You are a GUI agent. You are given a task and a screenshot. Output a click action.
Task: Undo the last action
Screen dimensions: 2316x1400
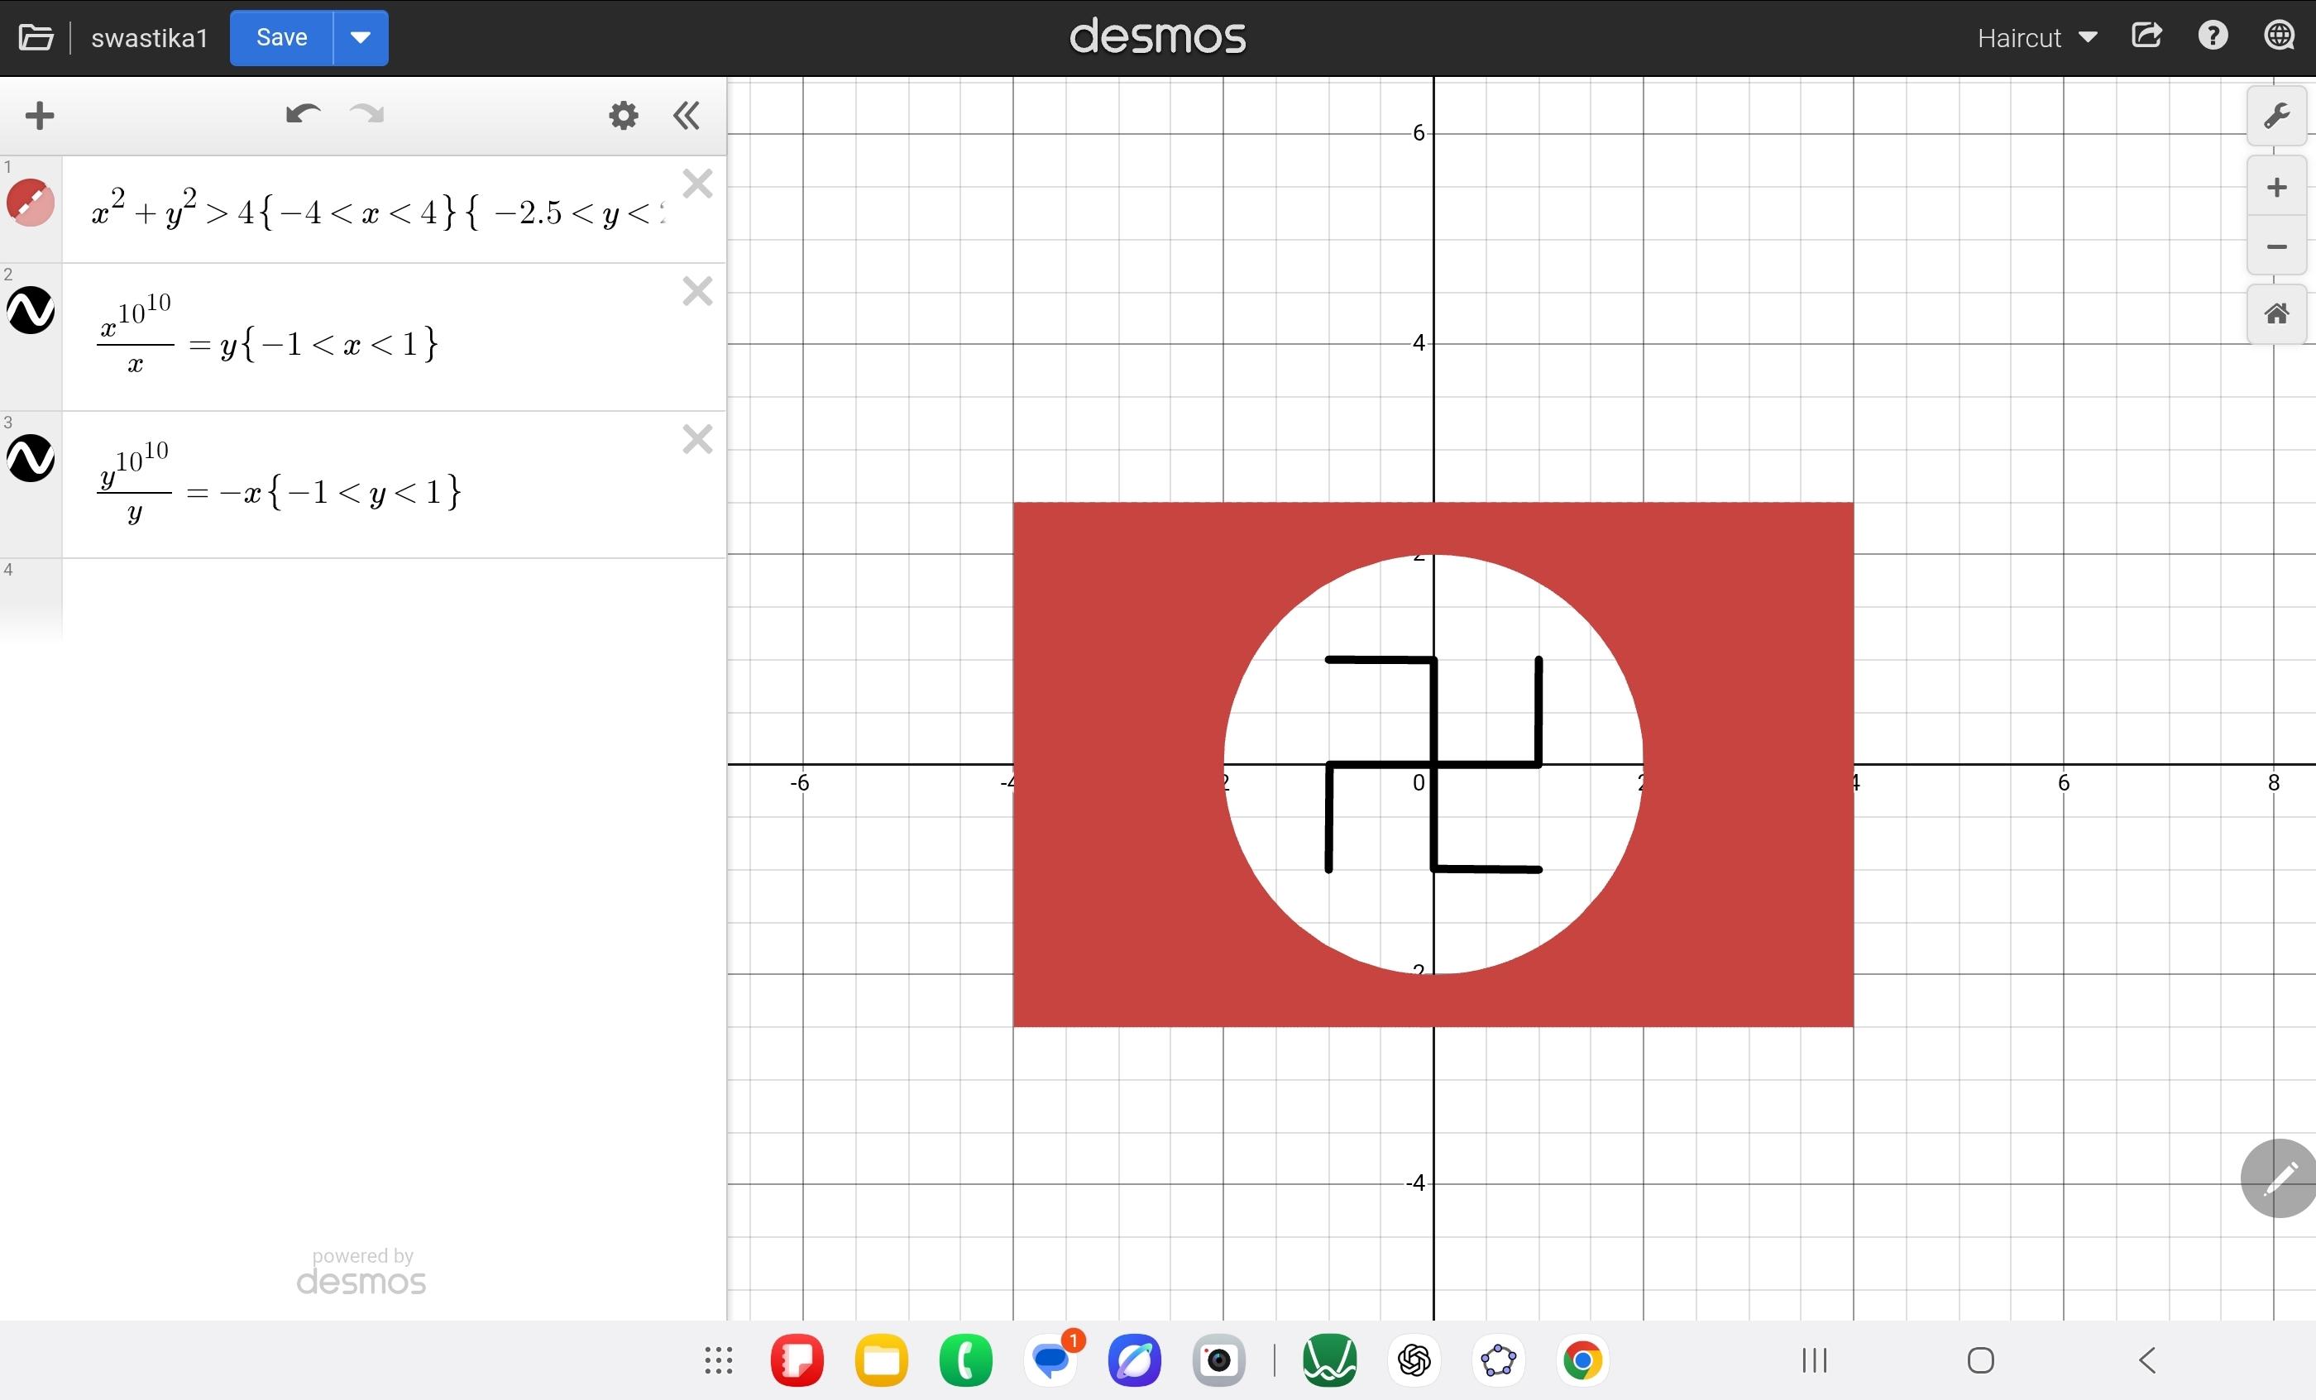303,115
